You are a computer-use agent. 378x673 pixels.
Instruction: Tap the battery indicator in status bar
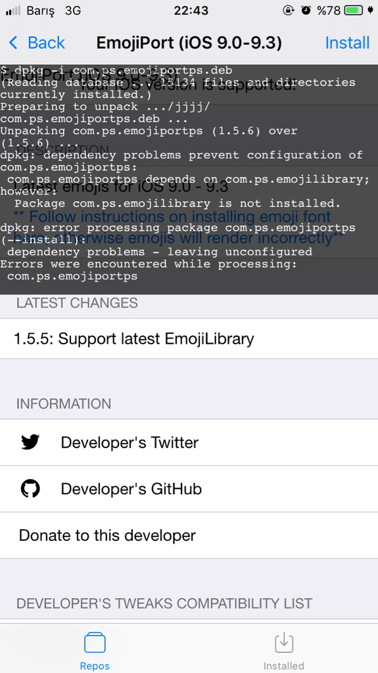click(354, 11)
